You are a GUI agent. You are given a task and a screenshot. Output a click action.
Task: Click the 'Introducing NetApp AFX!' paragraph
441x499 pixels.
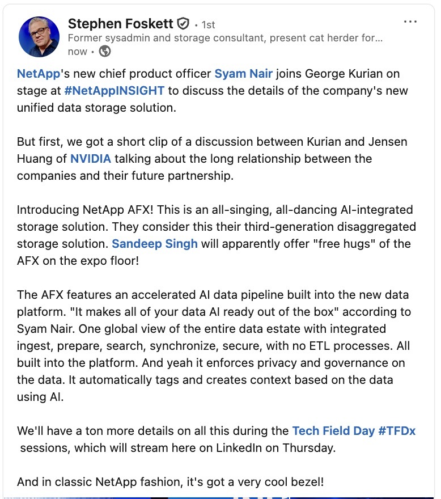click(215, 227)
